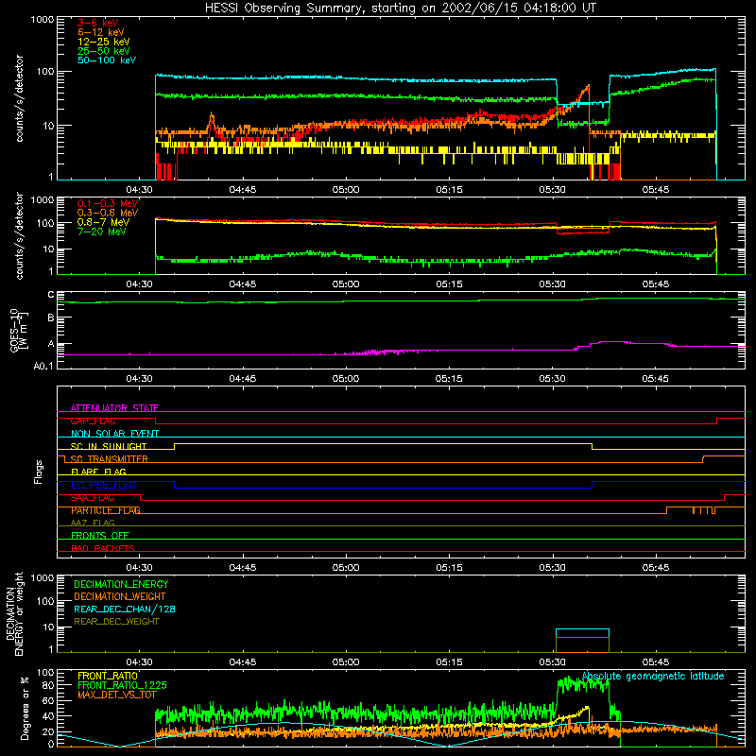This screenshot has width=756, height=756.
Task: Select the DECIMATION_ENERGY legend label
Action: point(121,584)
